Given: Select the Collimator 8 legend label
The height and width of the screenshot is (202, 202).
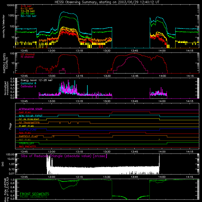Looking at the screenshot, I should 28,83.
